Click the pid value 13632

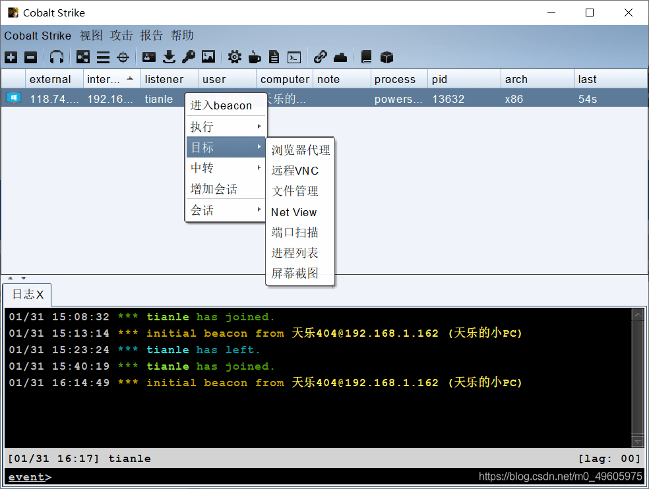448,99
